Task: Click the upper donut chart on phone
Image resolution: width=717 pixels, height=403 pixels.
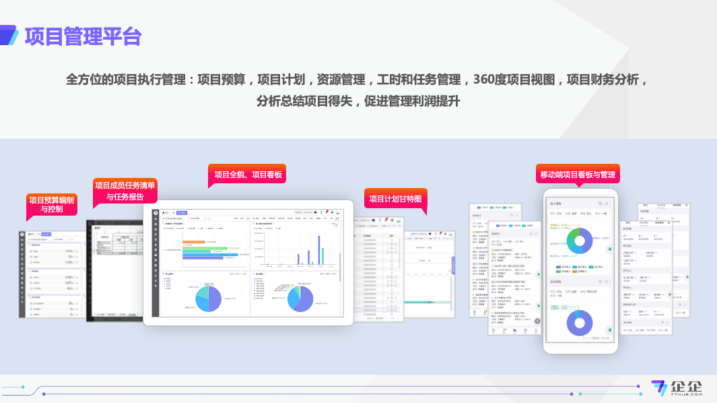Action: click(579, 241)
